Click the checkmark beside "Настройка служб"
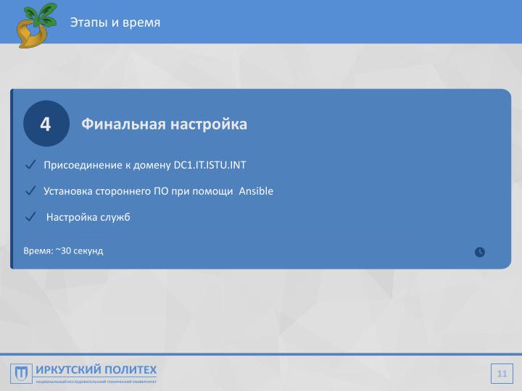 (30, 216)
